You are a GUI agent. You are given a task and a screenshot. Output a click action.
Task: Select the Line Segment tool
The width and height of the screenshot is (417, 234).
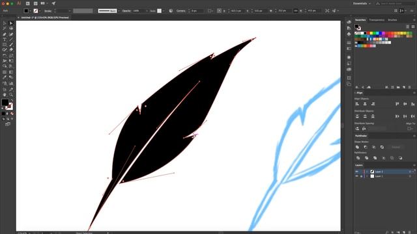click(x=11, y=40)
